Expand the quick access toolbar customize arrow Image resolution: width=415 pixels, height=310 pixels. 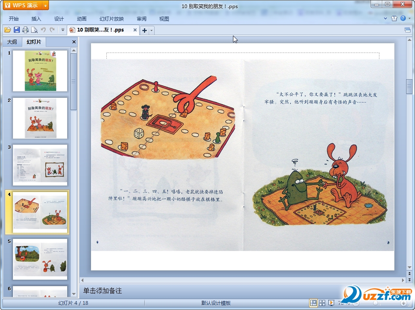click(63, 30)
